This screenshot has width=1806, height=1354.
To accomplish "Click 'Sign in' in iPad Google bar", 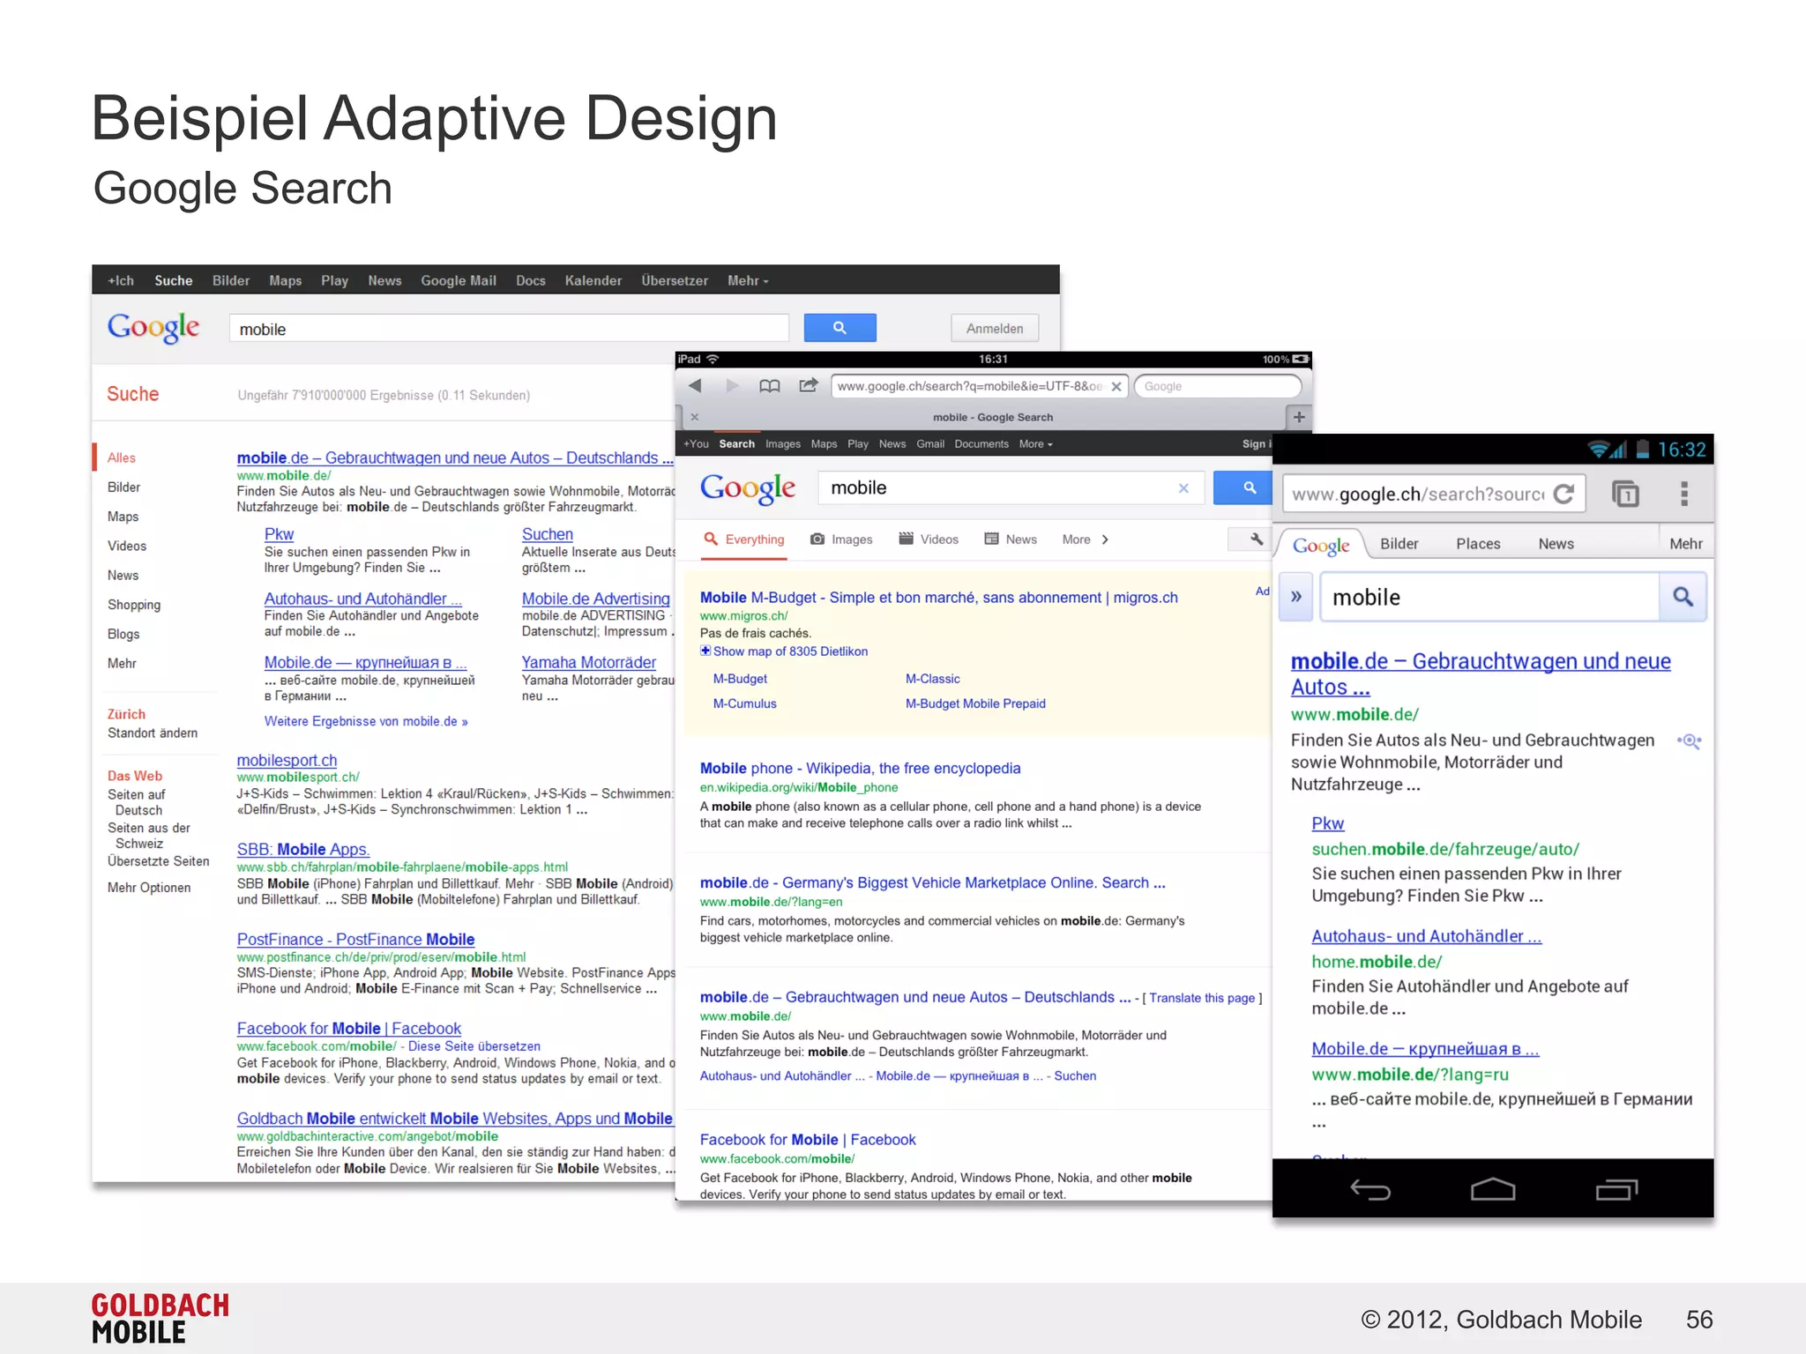I will click(1257, 444).
